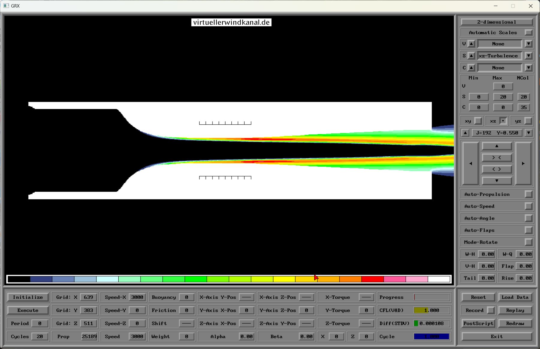The height and width of the screenshot is (349, 540).
Task: Enable Auto-Propulsion checkbox
Action: (529, 194)
